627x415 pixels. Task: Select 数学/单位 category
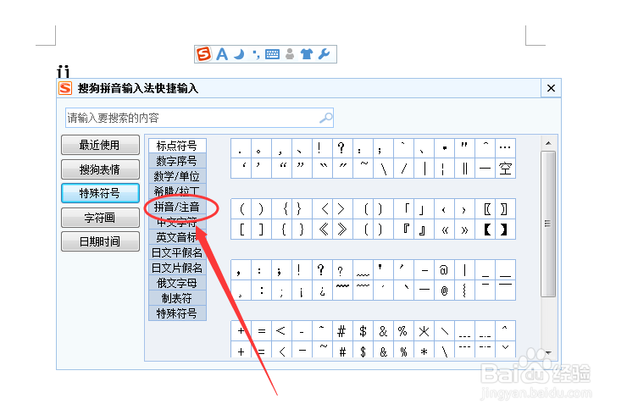177,176
